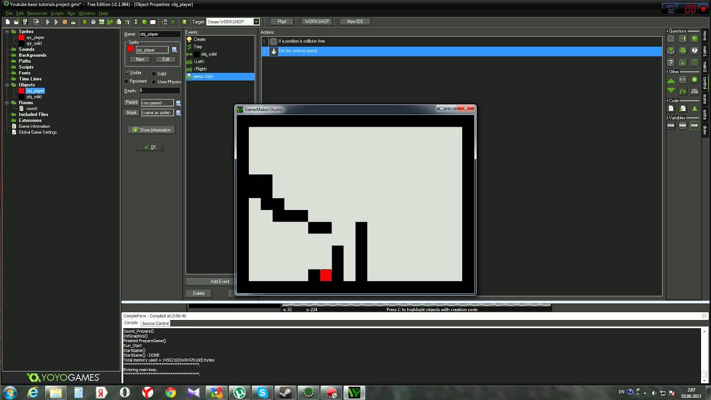The width and height of the screenshot is (711, 400).
Task: Open the Target Steam WORKSHOP dropdown
Action: [256, 22]
